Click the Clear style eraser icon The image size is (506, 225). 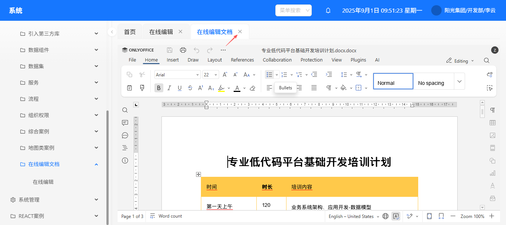253,88
